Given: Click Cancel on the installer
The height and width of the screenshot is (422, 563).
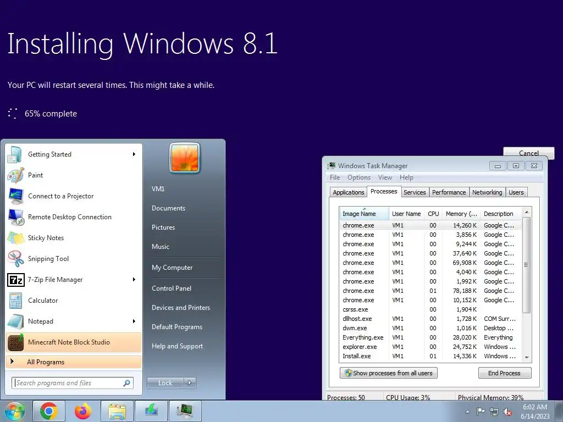Looking at the screenshot, I should (528, 153).
